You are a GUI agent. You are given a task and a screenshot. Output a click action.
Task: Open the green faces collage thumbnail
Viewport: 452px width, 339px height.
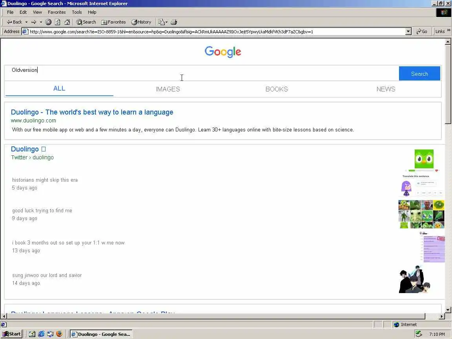point(421,214)
